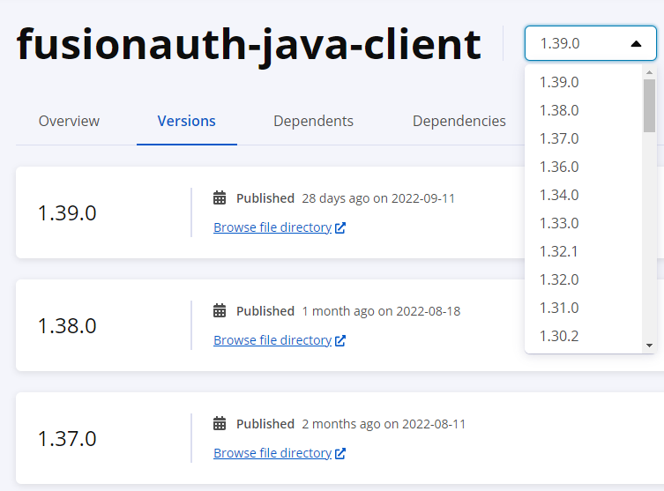The image size is (664, 491).
Task: Select version 1.36.0 from dropdown list
Action: coord(559,167)
